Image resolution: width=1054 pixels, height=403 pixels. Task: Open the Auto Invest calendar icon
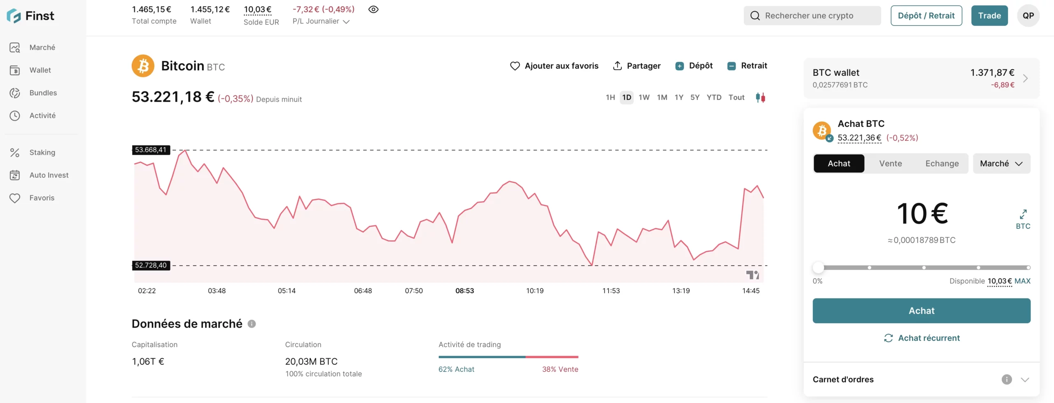point(15,175)
